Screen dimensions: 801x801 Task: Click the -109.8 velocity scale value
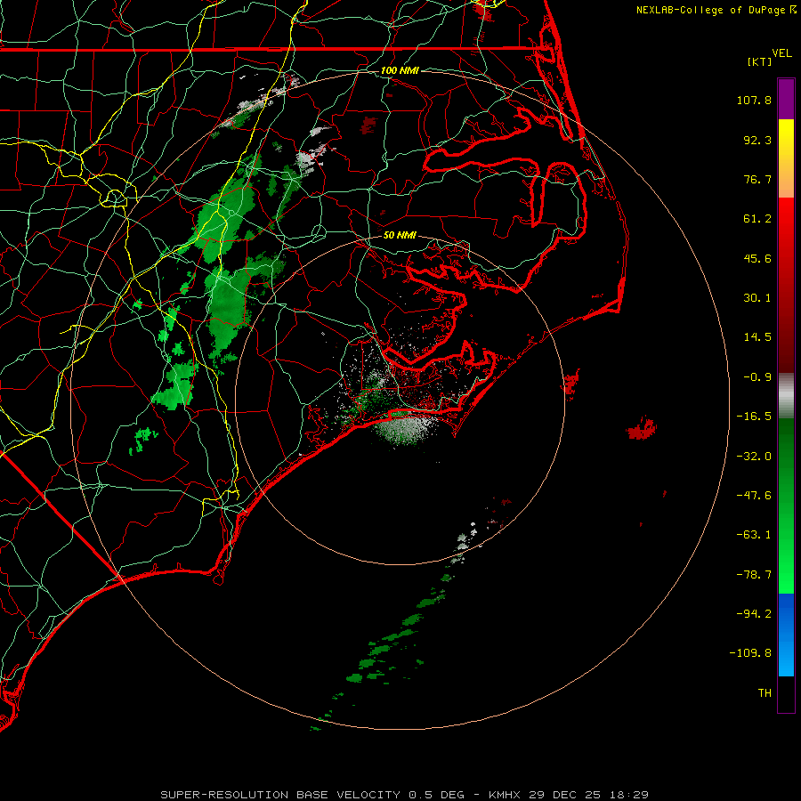[750, 653]
